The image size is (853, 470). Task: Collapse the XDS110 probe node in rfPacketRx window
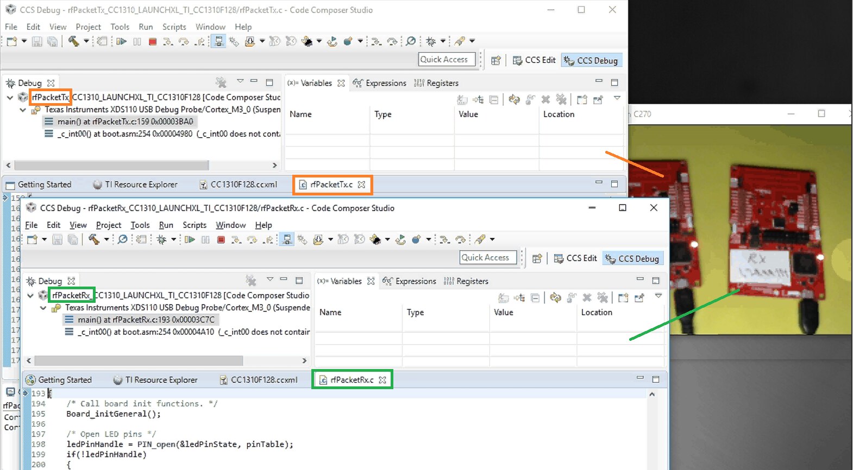click(x=43, y=308)
